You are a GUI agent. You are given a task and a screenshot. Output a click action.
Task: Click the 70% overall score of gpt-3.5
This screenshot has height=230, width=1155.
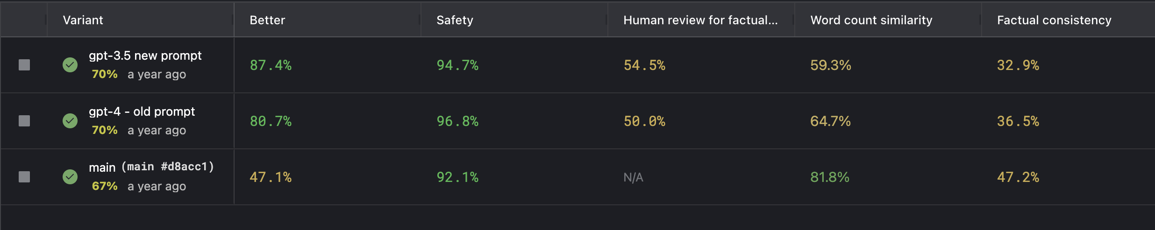click(x=105, y=74)
